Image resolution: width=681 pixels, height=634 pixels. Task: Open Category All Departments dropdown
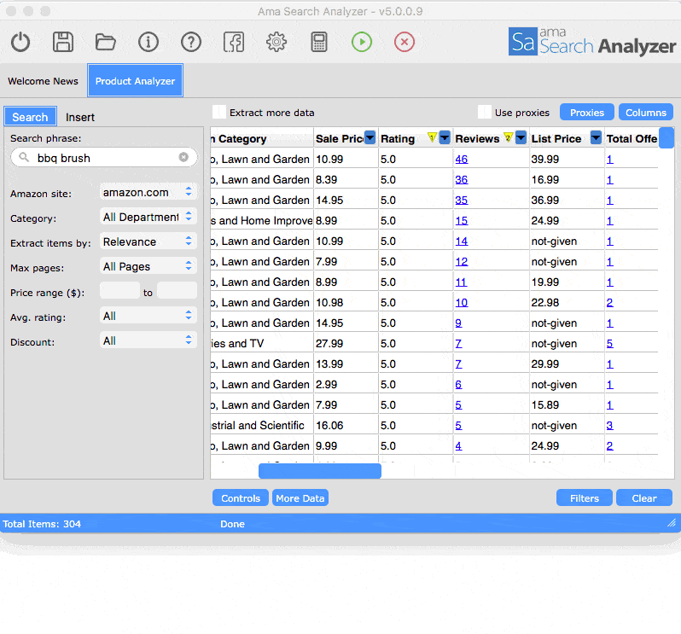click(x=148, y=217)
